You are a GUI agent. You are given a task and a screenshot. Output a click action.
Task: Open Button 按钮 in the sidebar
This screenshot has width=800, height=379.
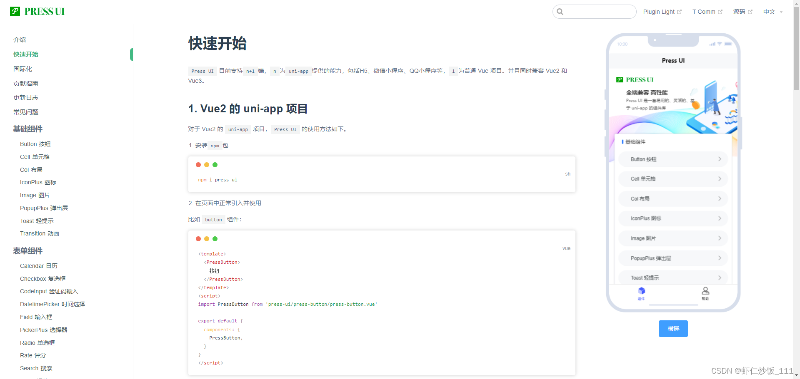(x=35, y=144)
